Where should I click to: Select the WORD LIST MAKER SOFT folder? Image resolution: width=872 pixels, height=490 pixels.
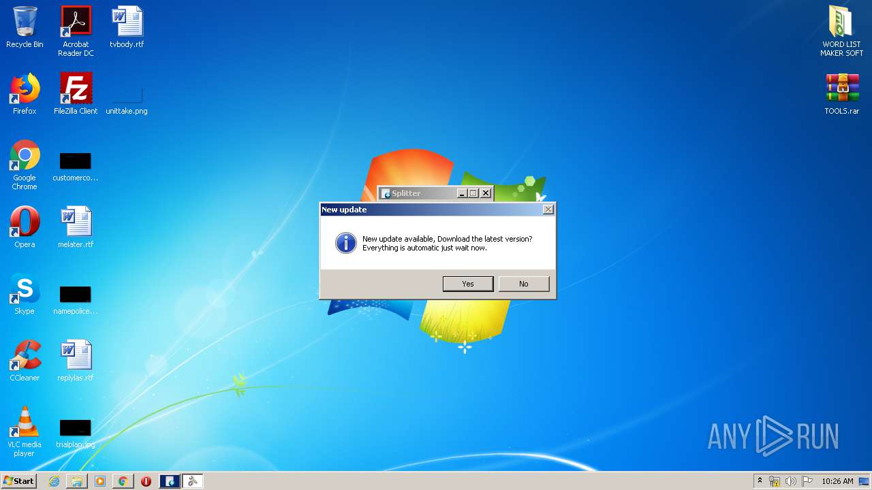842,31
